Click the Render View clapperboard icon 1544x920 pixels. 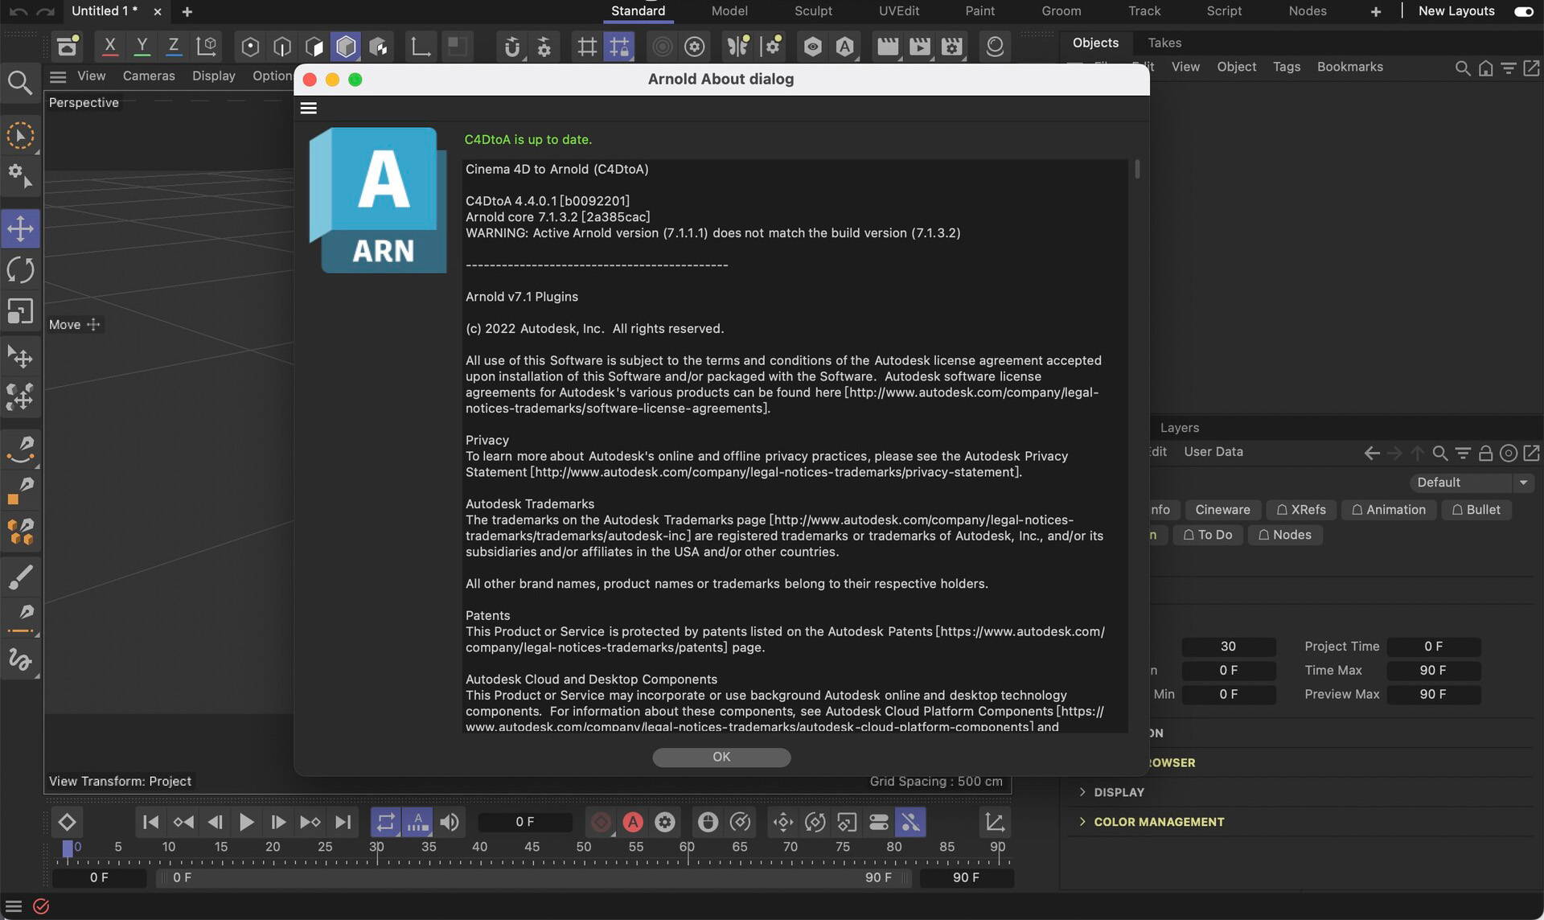coord(888,46)
